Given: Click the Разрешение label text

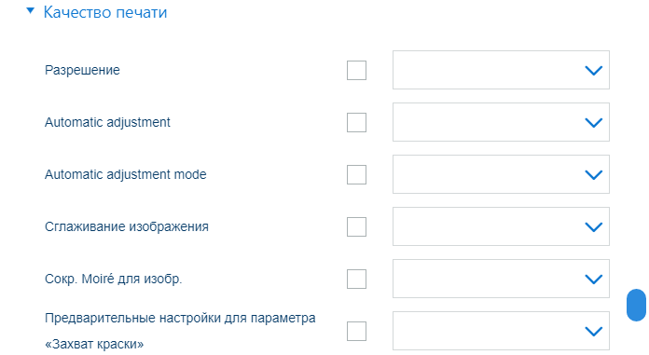Looking at the screenshot, I should tap(82, 70).
